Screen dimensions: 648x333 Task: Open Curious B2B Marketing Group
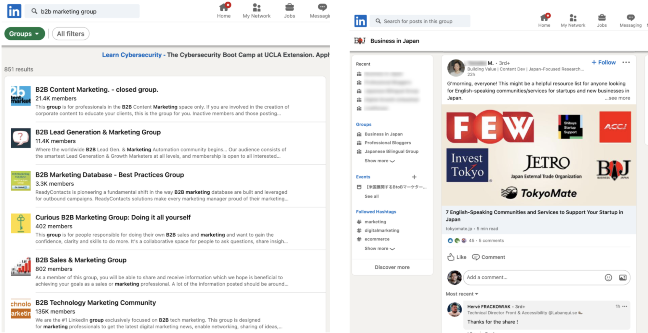113,217
